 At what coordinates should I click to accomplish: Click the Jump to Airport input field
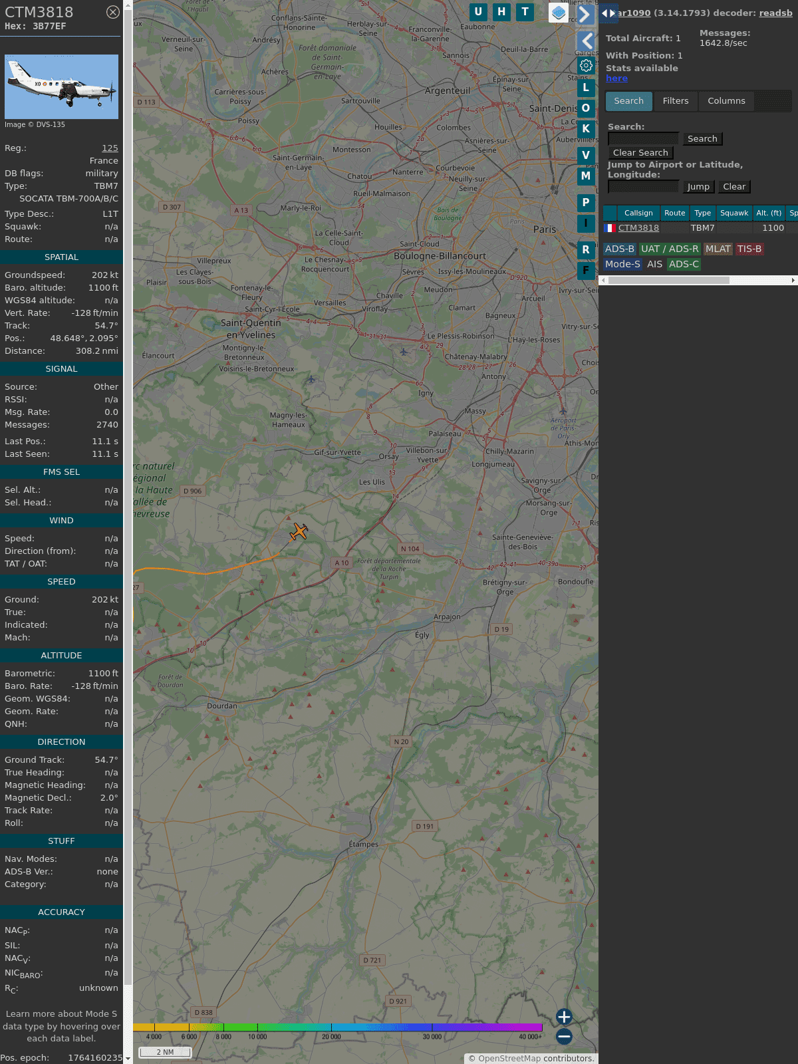[x=643, y=187]
